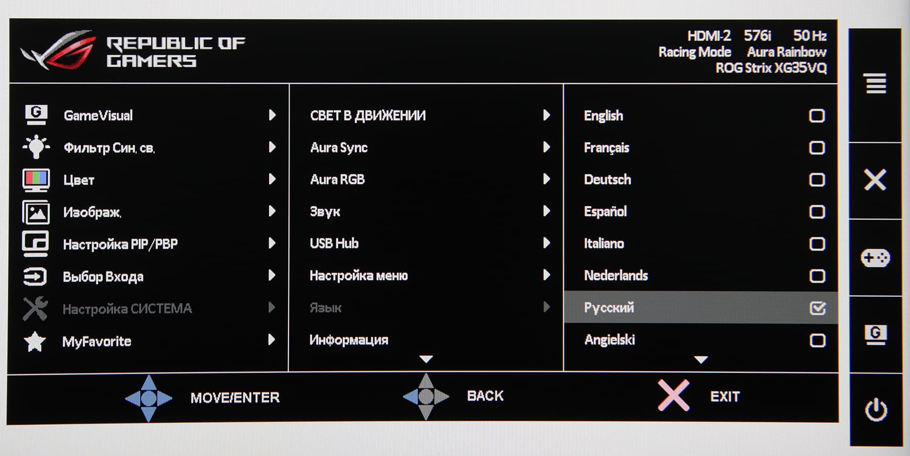Click the Цвет color monitor icon

(36, 179)
